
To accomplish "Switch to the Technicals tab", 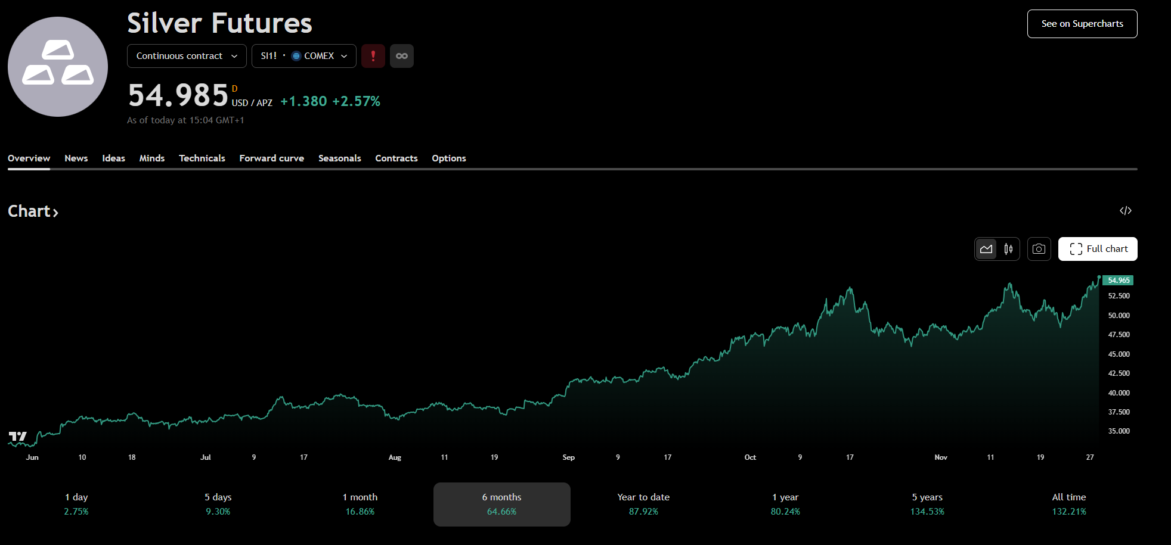I will coord(202,158).
